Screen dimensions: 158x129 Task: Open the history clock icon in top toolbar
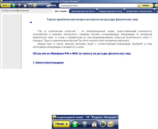point(30,5)
